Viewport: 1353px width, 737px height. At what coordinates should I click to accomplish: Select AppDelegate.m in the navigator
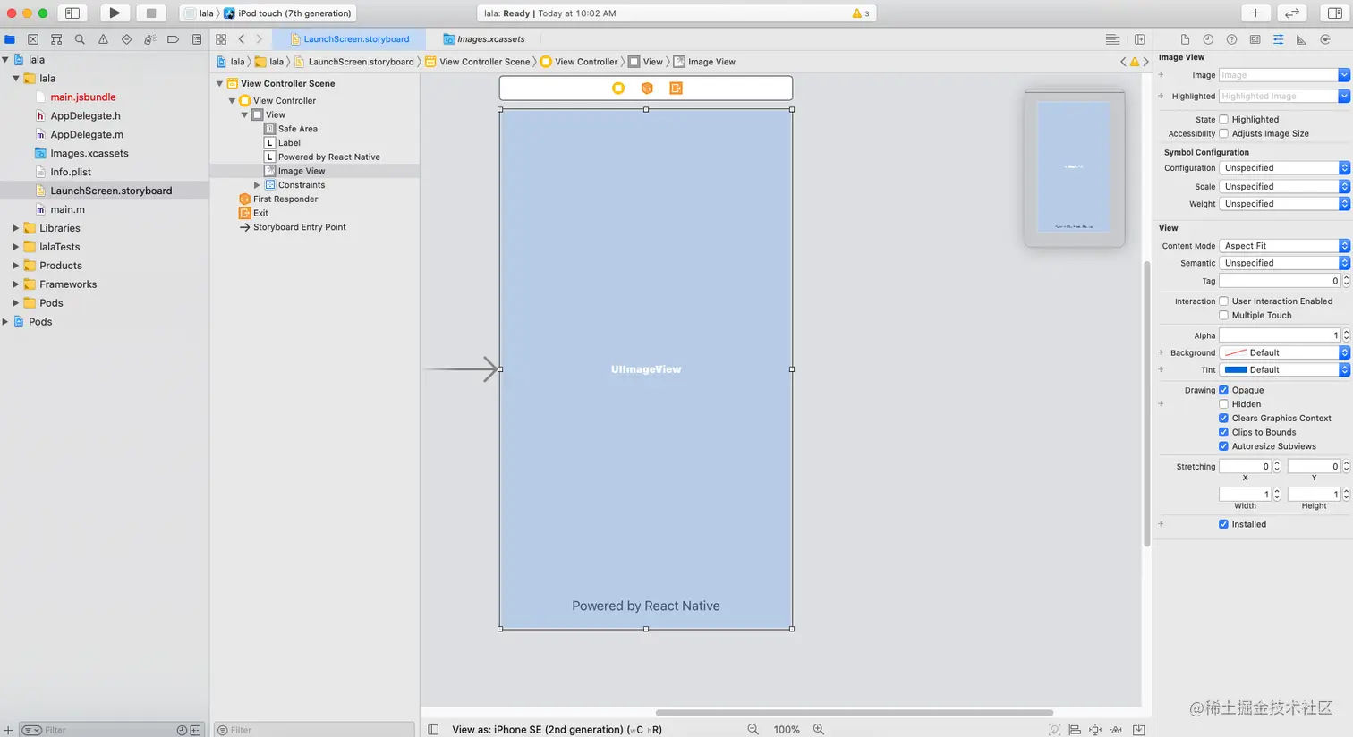(x=87, y=135)
